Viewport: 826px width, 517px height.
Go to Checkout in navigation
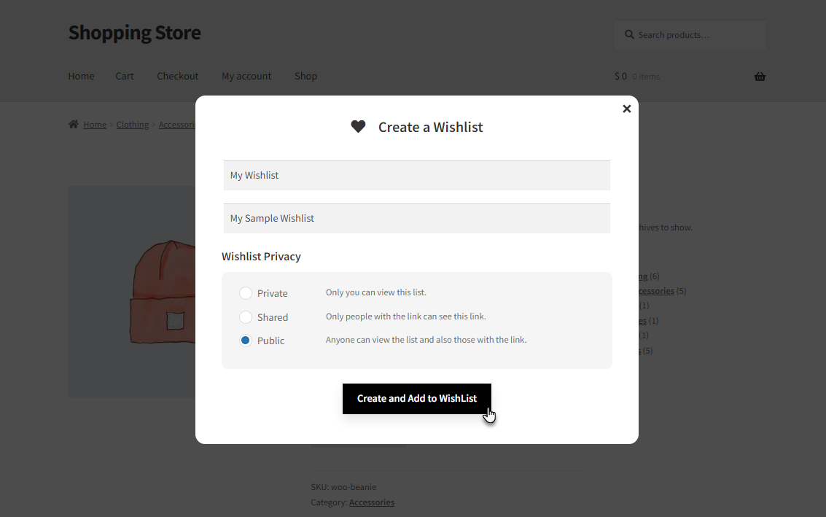point(178,76)
